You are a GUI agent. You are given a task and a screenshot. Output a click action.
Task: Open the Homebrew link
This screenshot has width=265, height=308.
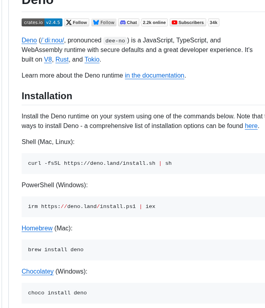(x=37, y=228)
